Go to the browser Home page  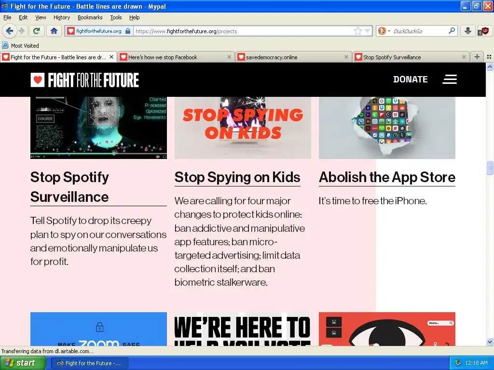click(54, 31)
